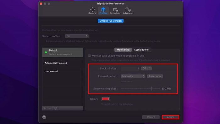Screen dimensions: 220x124
Task: Open the Switch profiles dropdown
Action: tap(77, 36)
